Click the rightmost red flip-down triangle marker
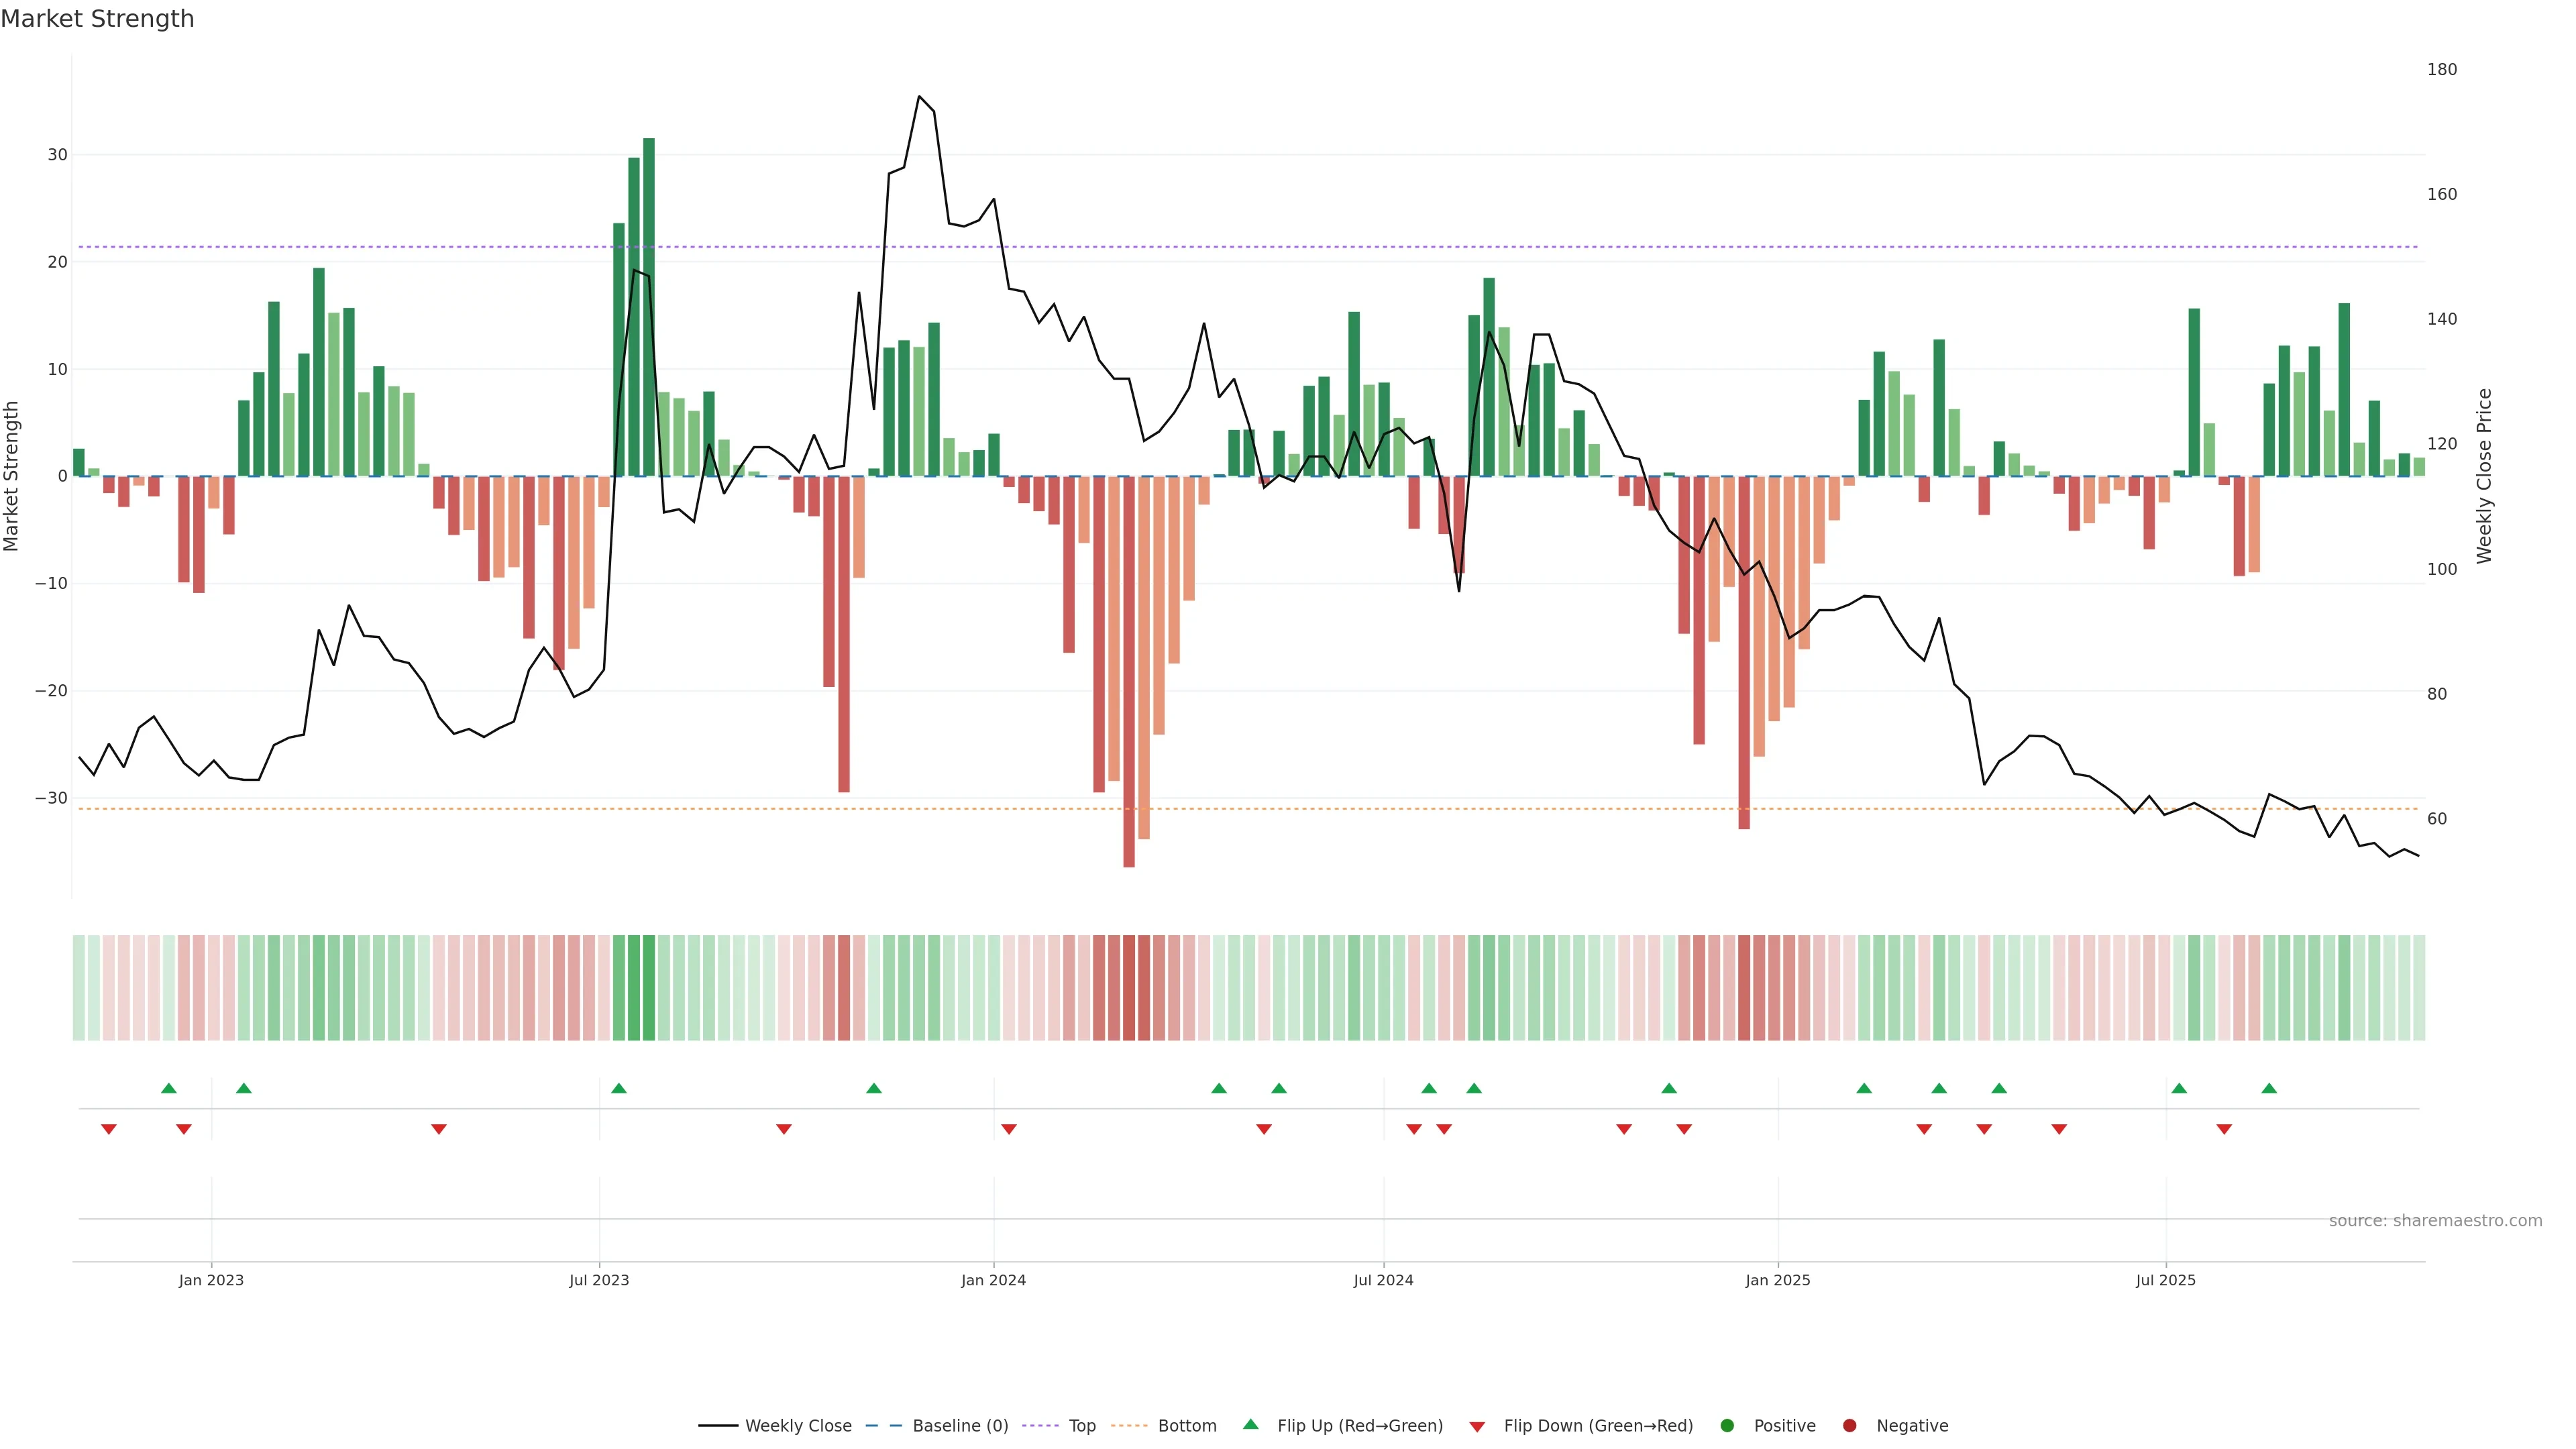Image resolution: width=2576 pixels, height=1449 pixels. (x=2224, y=1129)
